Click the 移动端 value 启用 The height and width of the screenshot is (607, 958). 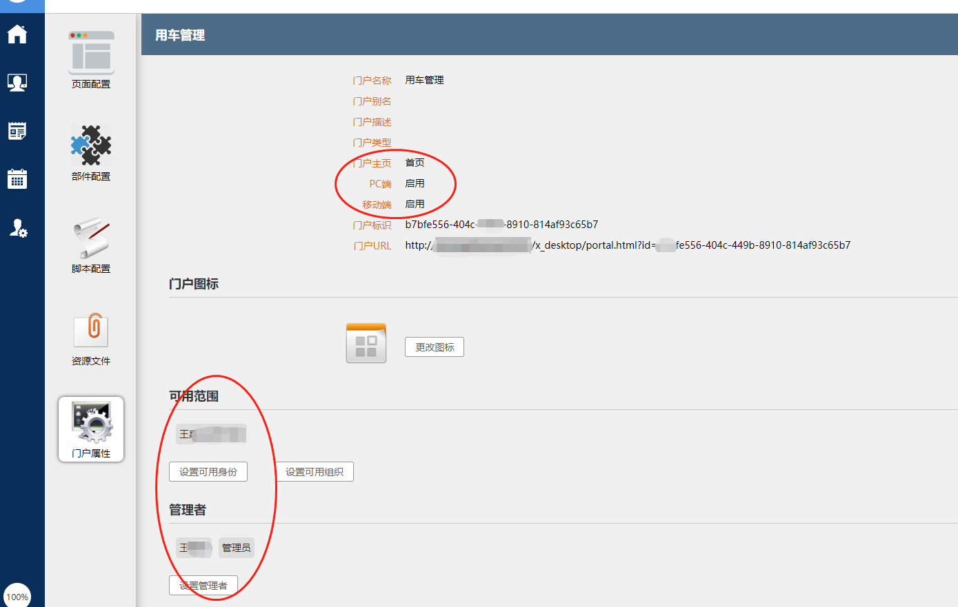coord(415,204)
